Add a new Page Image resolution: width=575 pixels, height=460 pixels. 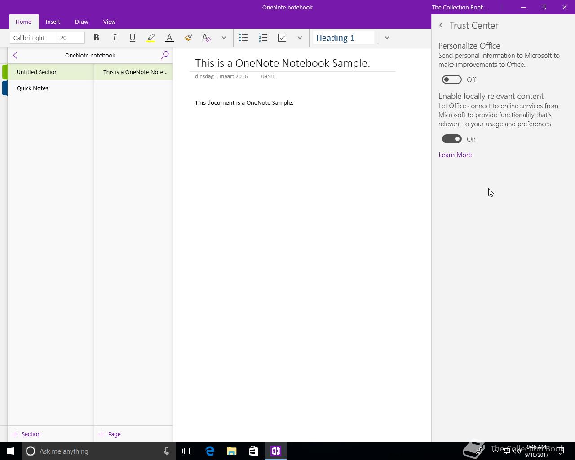(x=110, y=434)
